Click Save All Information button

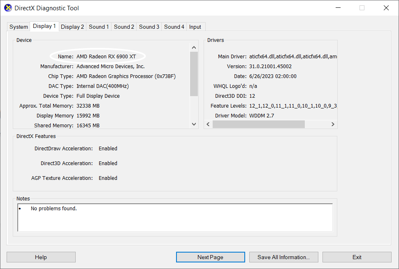[284, 257]
